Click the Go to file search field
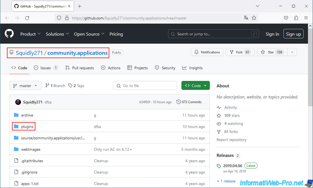Viewport: 313px width, 188px height. tap(145, 86)
